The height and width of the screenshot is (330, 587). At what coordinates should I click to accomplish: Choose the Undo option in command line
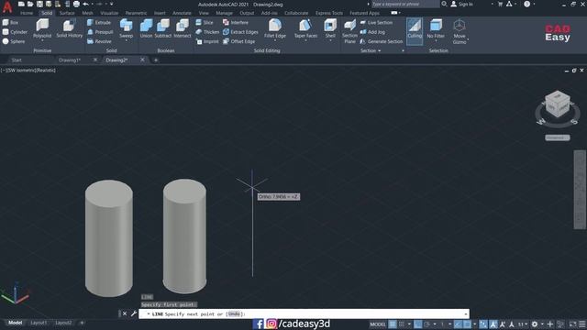(234, 313)
